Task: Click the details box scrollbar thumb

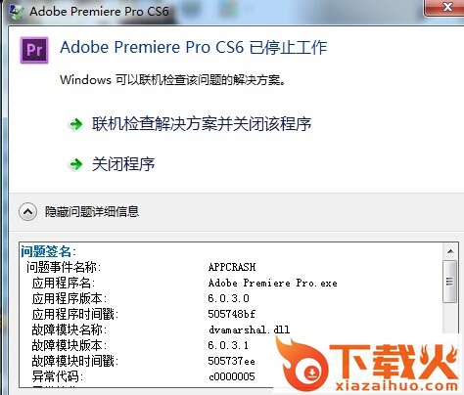Action: click(450, 281)
